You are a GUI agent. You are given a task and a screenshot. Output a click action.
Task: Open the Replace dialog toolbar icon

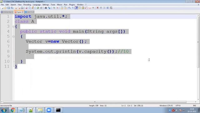(49, 8)
